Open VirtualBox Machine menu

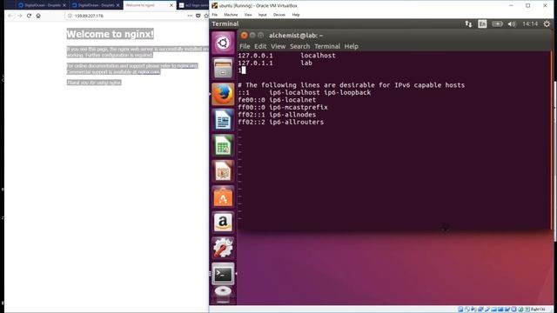coord(231,15)
